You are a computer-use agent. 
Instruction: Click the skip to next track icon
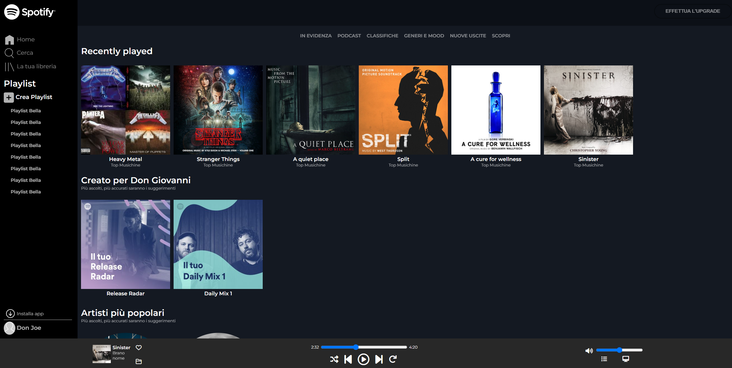coord(379,359)
